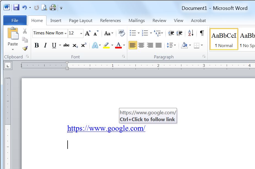Open the Clipboard pane launcher
255x169 pixels.
(x=27, y=56)
